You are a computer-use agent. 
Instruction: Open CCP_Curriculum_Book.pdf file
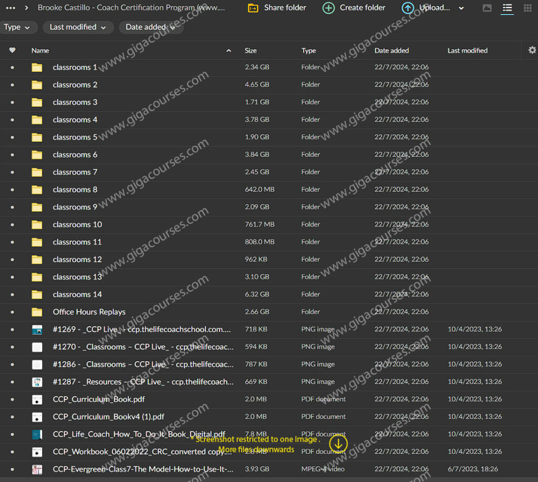pyautogui.click(x=99, y=399)
